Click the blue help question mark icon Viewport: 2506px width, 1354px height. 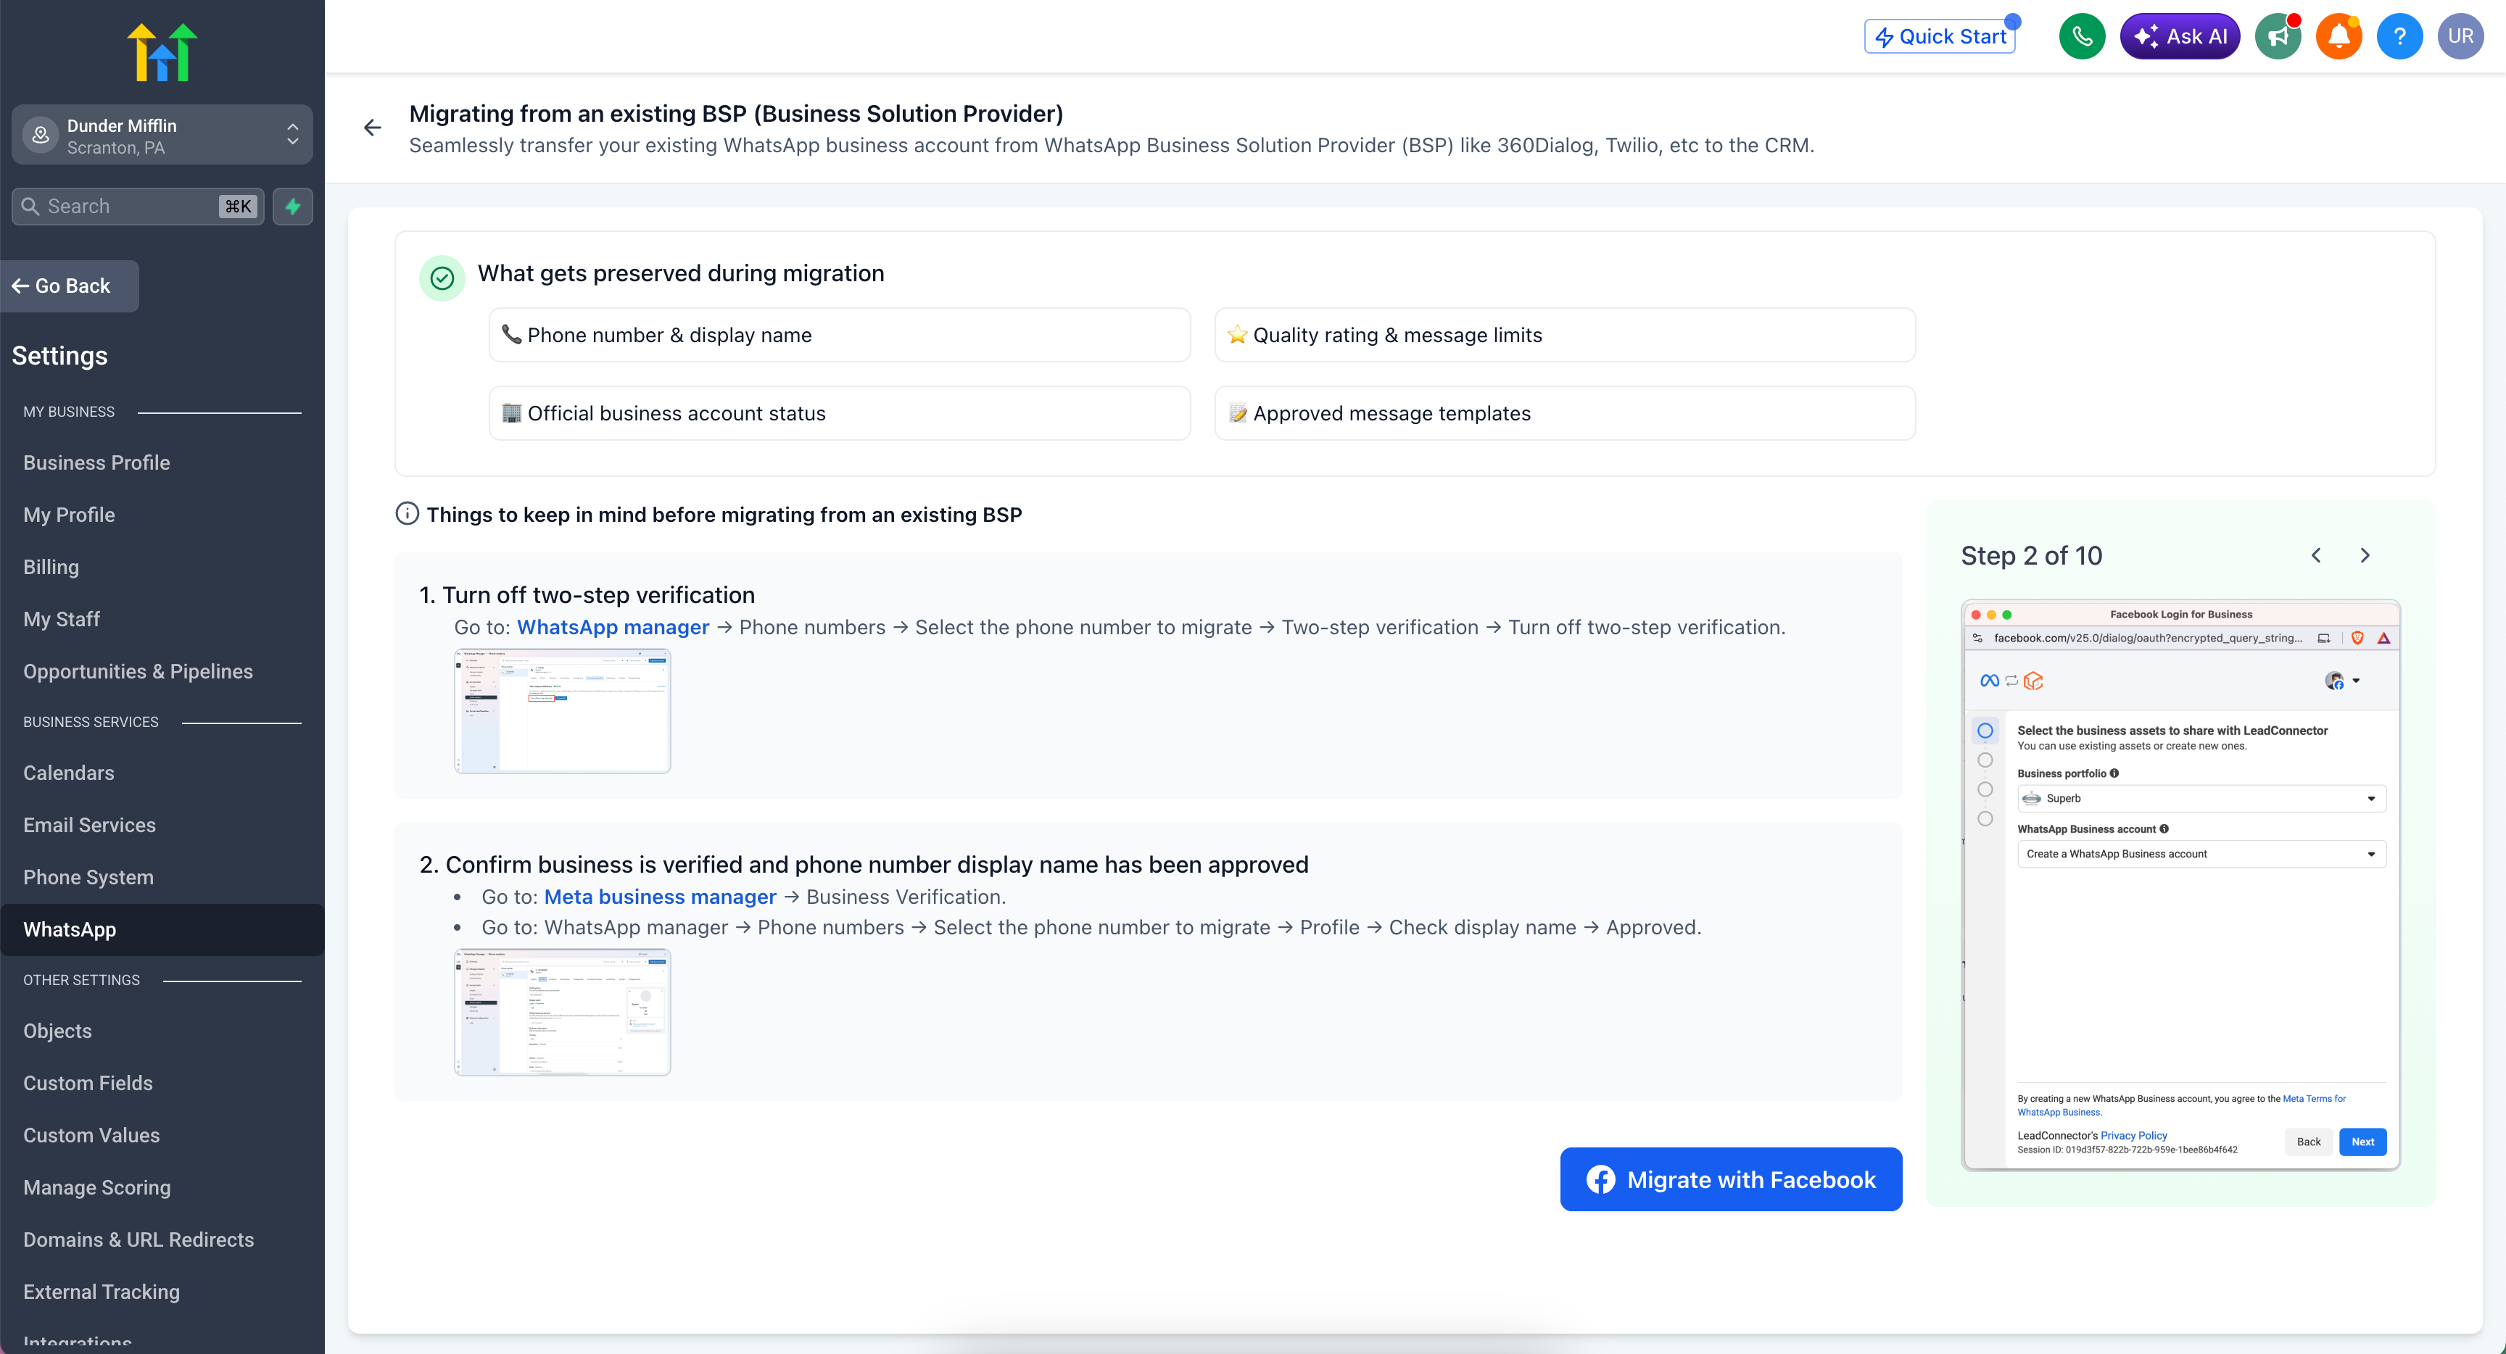point(2399,37)
